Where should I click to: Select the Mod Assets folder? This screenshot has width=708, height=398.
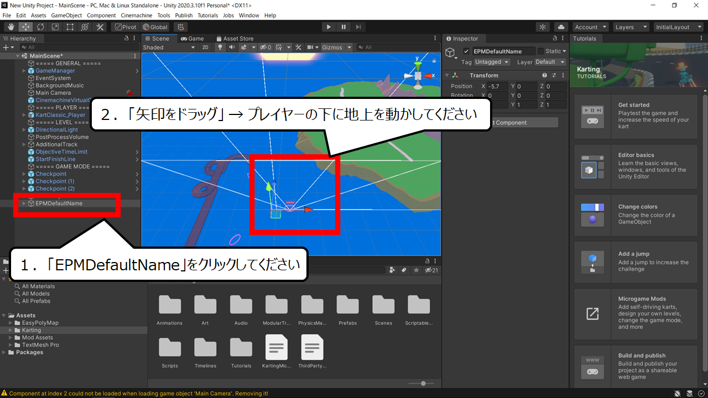[38, 338]
